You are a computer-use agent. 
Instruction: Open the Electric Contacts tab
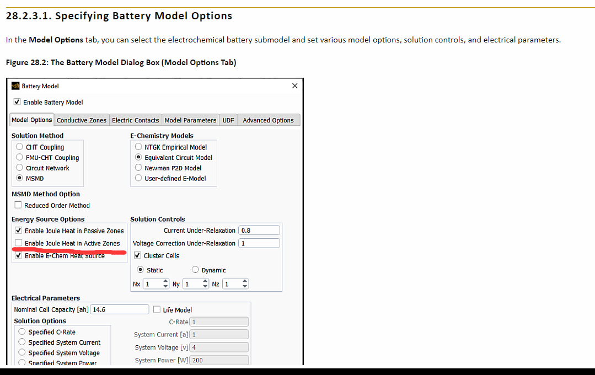(136, 120)
